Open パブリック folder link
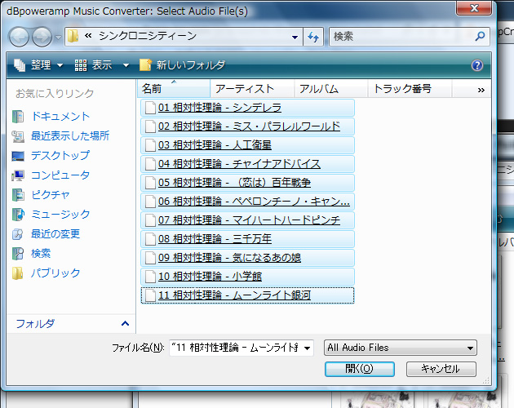Viewport: 514px width, 408px height. 55,273
